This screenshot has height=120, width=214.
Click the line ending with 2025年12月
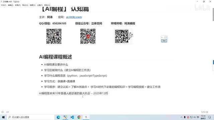point(74,93)
